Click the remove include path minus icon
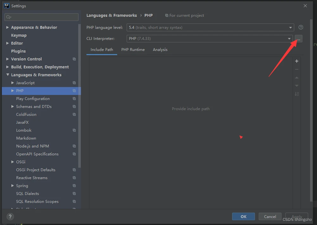 tap(297, 69)
